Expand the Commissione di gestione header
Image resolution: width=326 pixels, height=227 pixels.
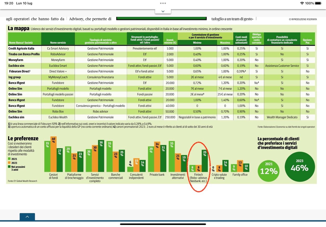click(206, 36)
